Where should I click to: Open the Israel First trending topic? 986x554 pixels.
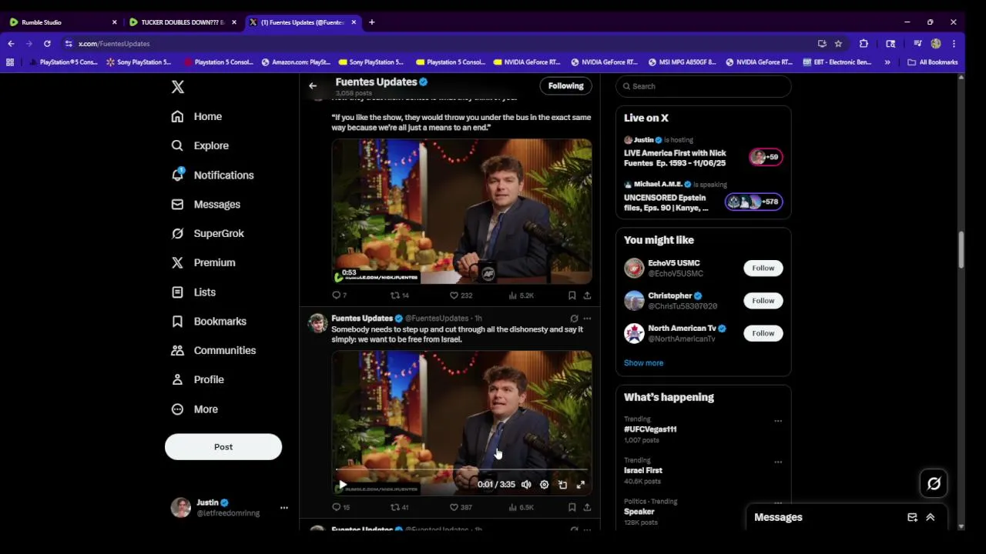click(643, 470)
